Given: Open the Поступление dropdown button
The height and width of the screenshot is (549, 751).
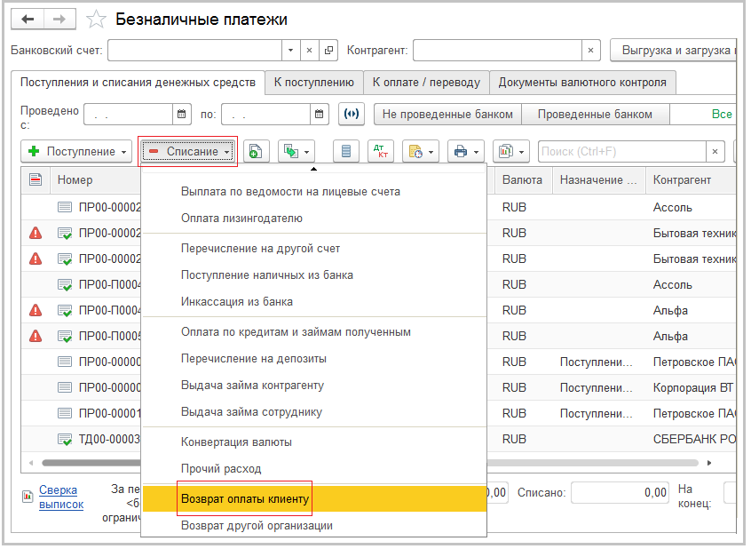Looking at the screenshot, I should (76, 151).
